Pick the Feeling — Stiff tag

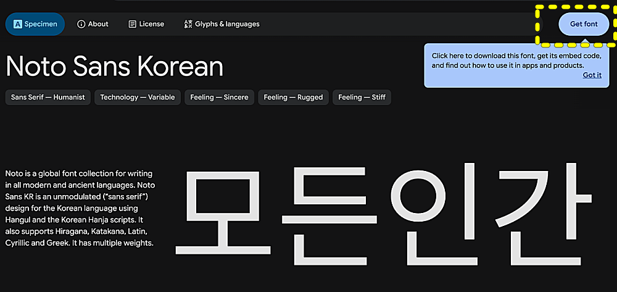362,97
